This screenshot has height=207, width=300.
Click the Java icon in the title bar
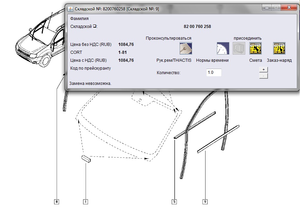pyautogui.click(x=71, y=9)
